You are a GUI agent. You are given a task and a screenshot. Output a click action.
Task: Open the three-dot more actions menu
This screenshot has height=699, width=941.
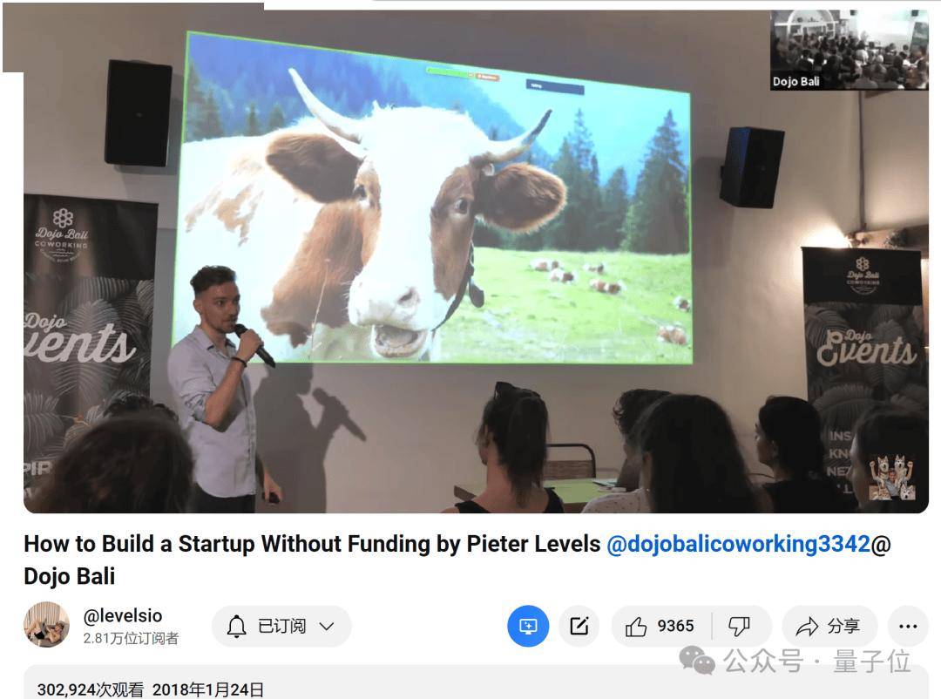tap(908, 627)
